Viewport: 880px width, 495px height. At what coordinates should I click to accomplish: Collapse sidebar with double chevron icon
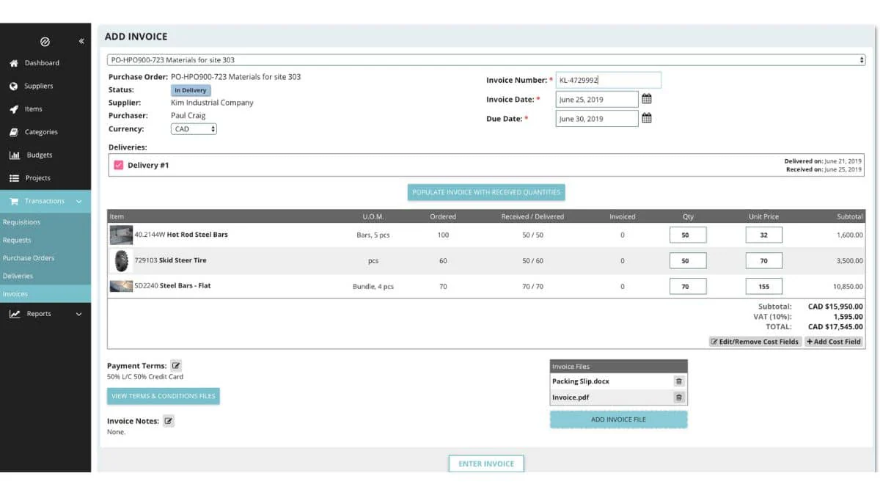(x=81, y=42)
